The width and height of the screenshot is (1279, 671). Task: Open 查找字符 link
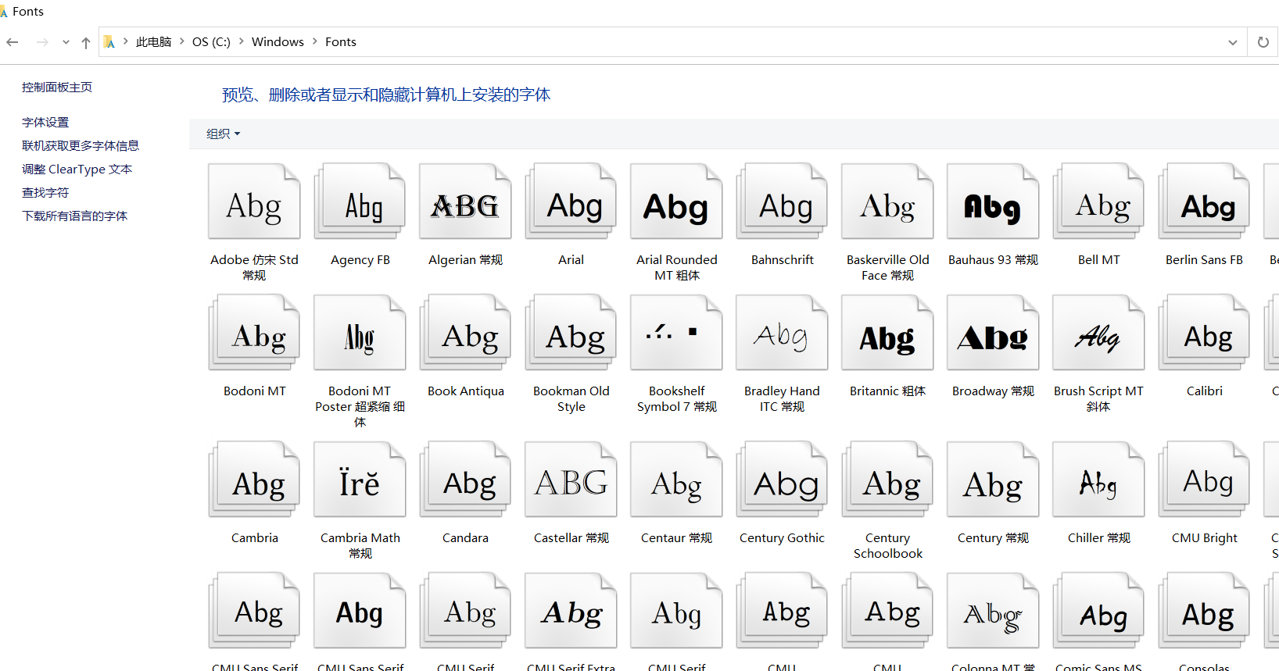pyautogui.click(x=45, y=193)
